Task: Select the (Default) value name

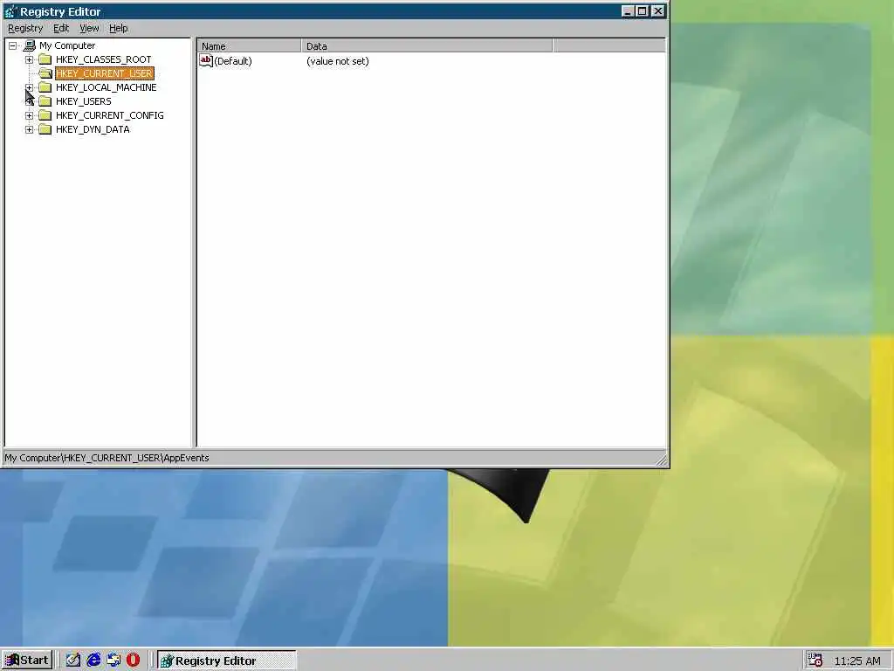Action: click(233, 61)
